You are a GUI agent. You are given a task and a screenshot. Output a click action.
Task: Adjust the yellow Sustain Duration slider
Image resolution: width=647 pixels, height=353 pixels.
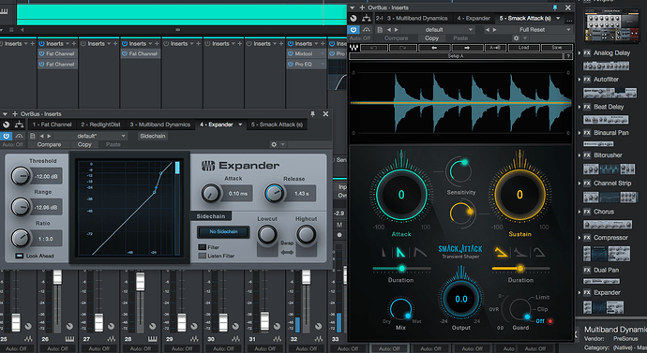click(x=520, y=269)
